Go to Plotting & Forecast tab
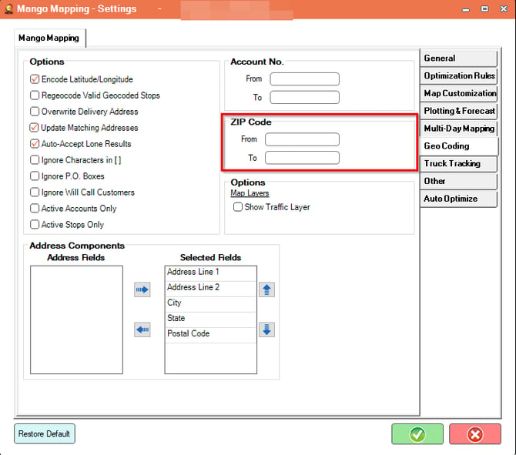The height and width of the screenshot is (455, 516). click(458, 111)
